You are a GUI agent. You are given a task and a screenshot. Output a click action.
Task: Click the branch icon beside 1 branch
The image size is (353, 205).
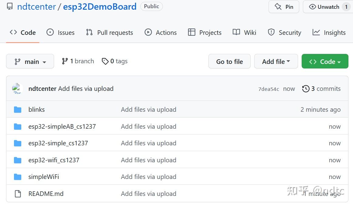[65, 61]
